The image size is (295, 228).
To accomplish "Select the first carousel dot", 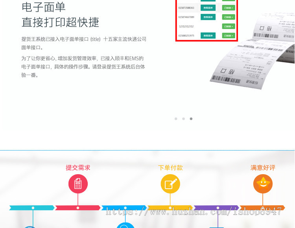I will (x=176, y=119).
